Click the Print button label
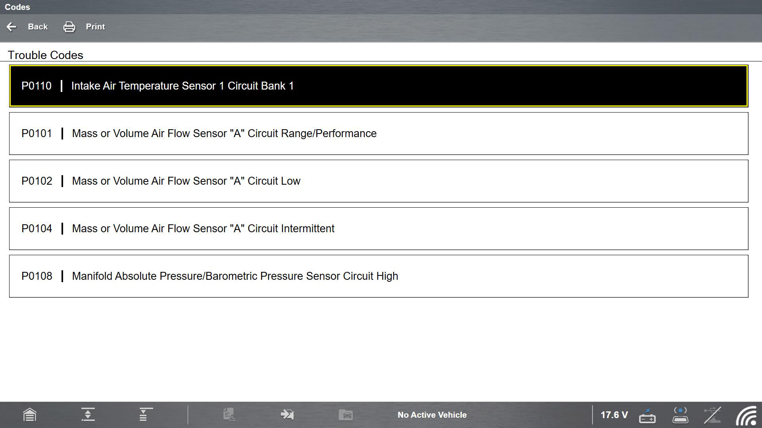 (x=95, y=27)
